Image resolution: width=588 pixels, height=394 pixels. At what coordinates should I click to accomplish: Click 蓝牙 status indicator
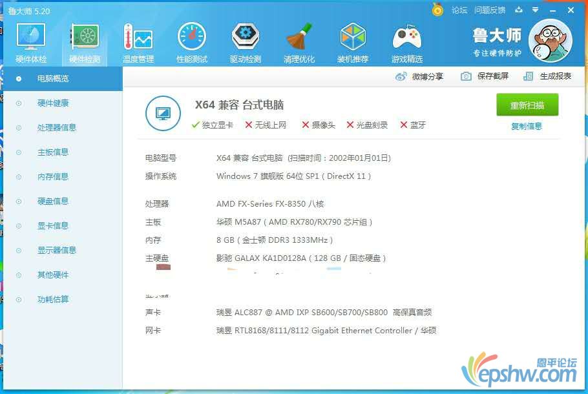(413, 125)
